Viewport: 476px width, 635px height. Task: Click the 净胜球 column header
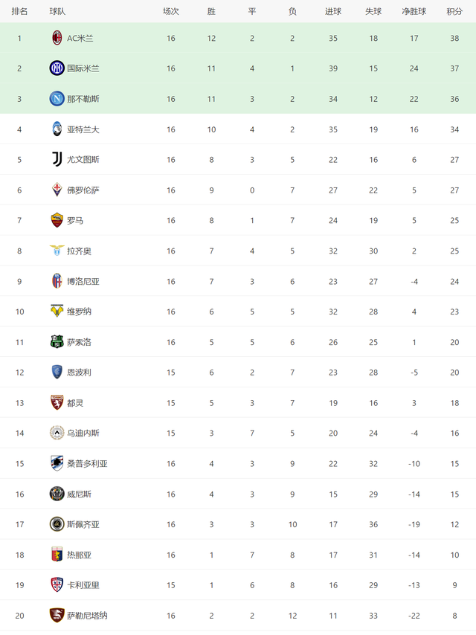[x=414, y=11]
